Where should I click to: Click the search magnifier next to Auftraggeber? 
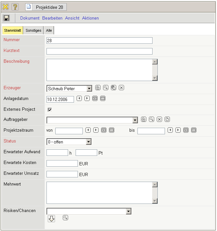point(151,119)
